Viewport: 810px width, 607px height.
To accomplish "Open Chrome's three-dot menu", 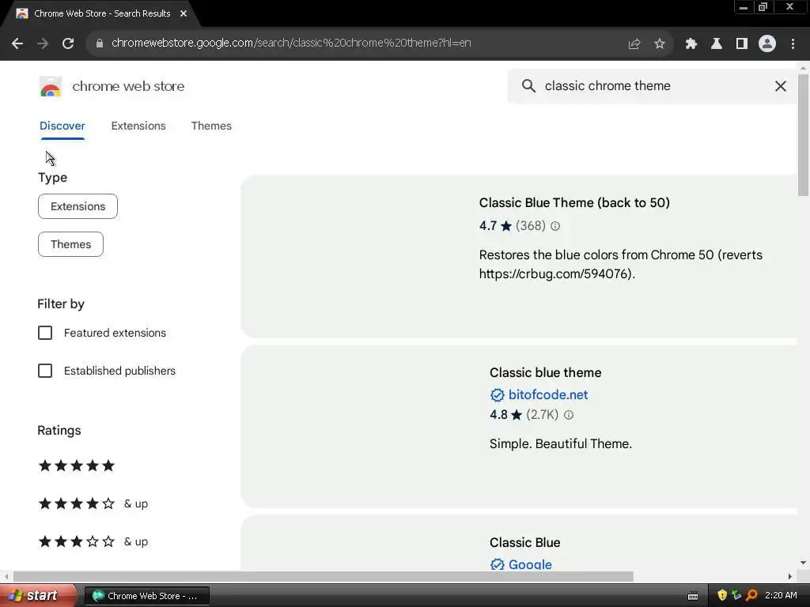I will 793,43.
